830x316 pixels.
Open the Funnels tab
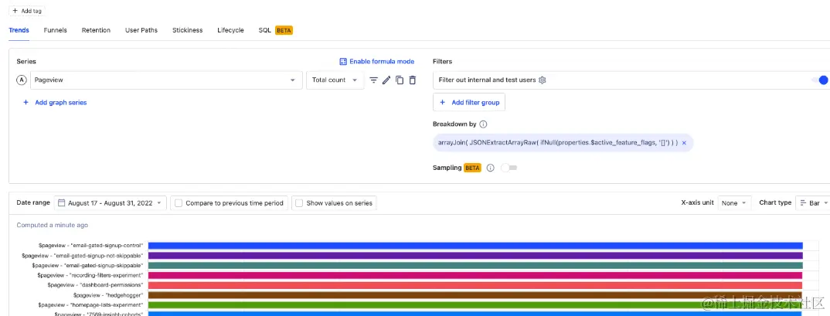[55, 30]
